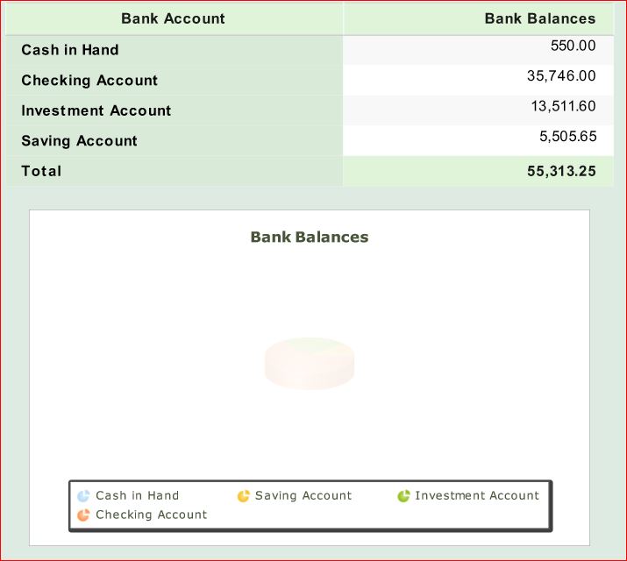Select the Saving Account table row label
Image resolution: width=627 pixels, height=561 pixels.
[x=80, y=141]
